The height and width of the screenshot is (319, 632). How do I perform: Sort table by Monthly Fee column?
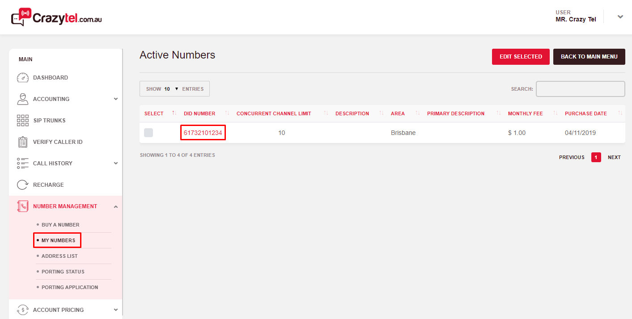pos(525,113)
